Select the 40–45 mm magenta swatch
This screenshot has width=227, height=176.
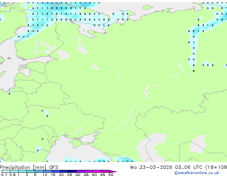click(97, 171)
